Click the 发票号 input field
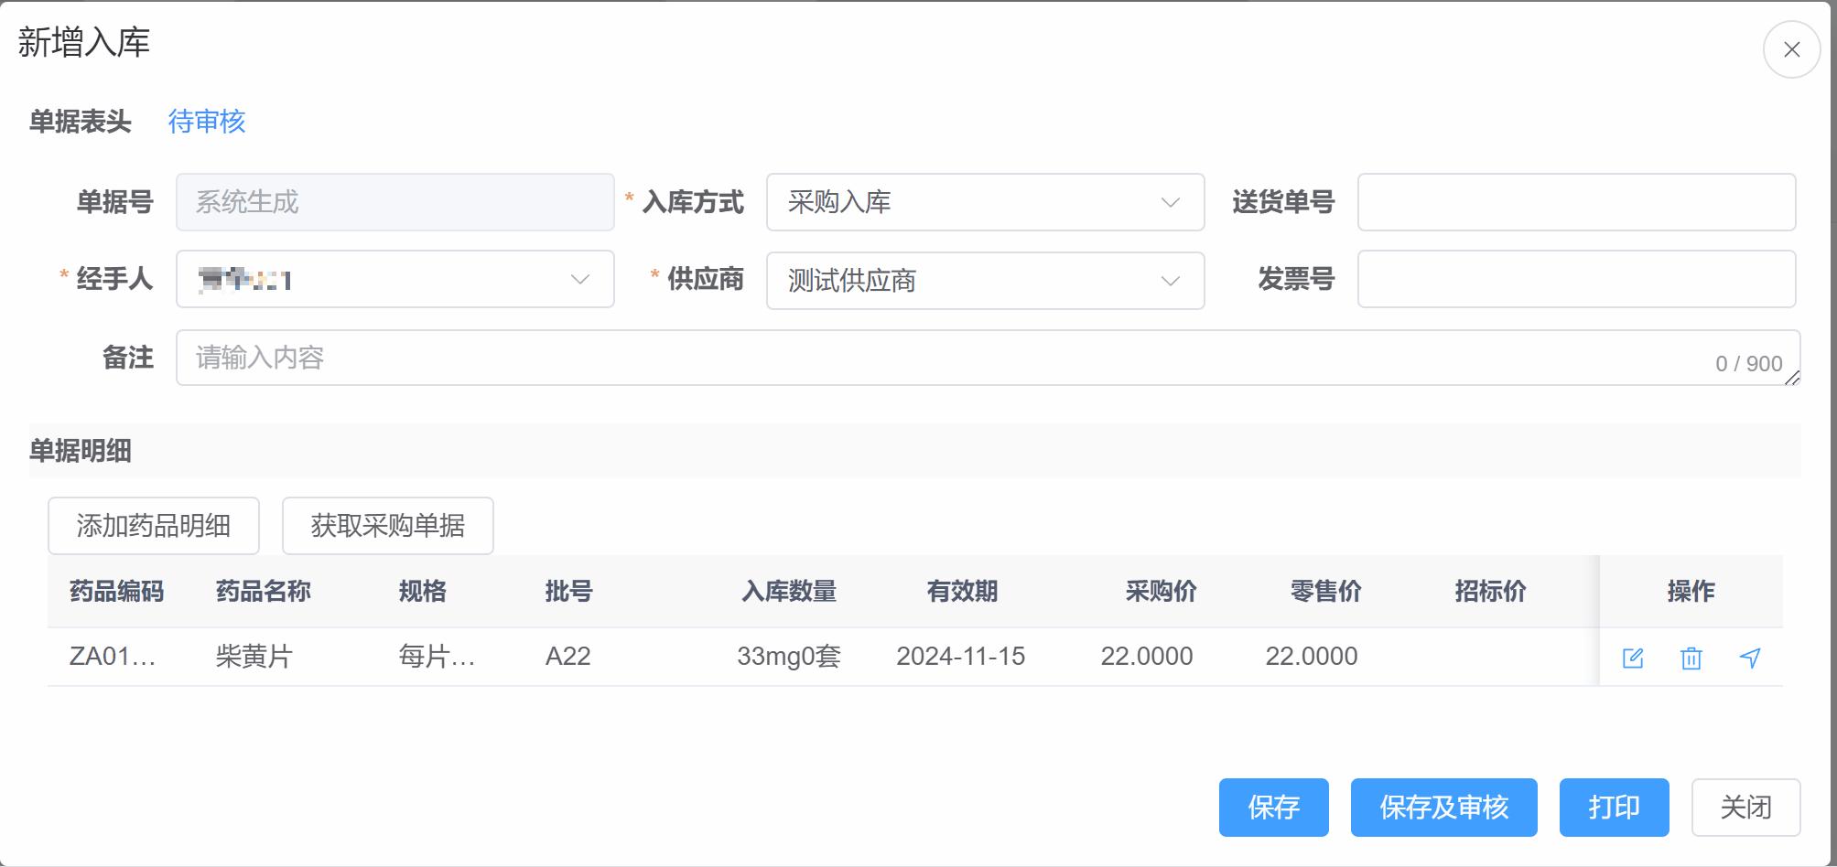This screenshot has height=867, width=1837. point(1575,280)
